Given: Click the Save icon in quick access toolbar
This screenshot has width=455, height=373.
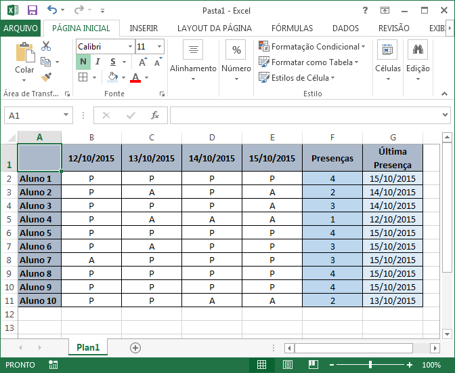Looking at the screenshot, I should click(x=32, y=10).
